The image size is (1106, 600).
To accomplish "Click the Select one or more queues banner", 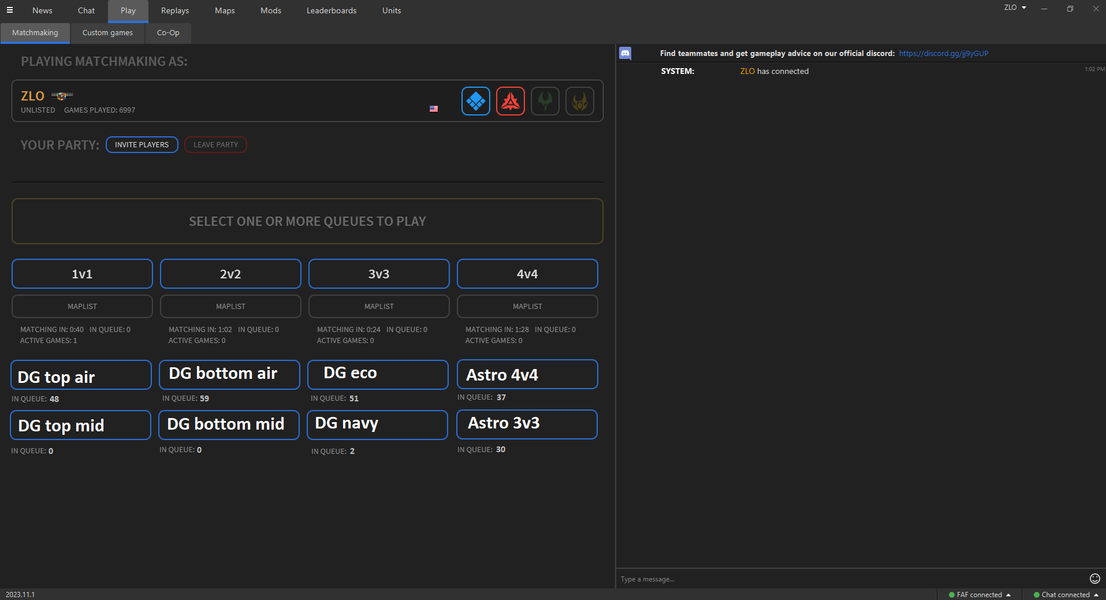I will tap(307, 221).
